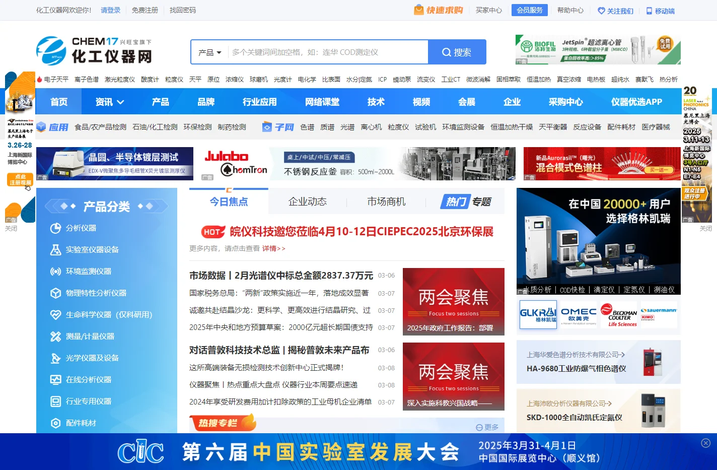Open the 网络课堂 navigation item
This screenshot has width=717, height=470.
322,102
